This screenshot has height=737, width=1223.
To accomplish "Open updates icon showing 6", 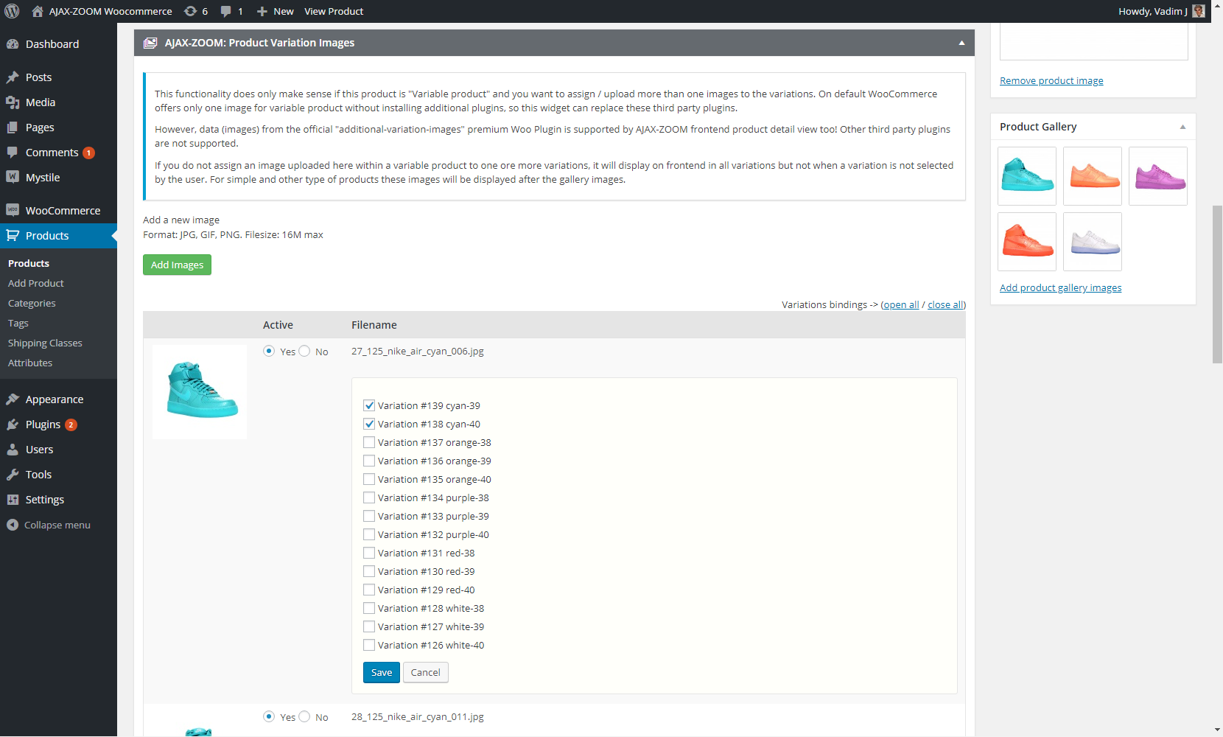I will 190,11.
